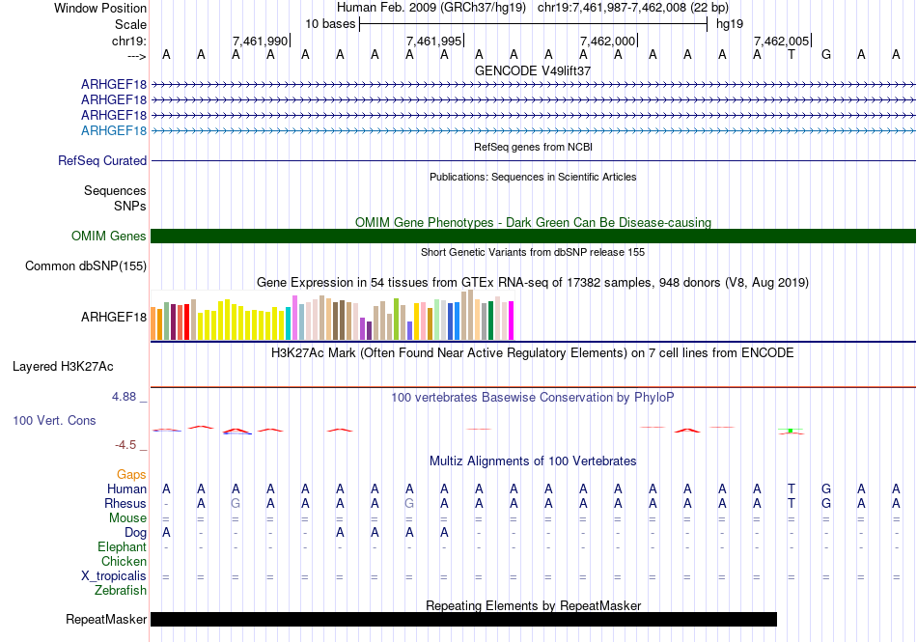The width and height of the screenshot is (917, 642).
Task: Click Short Genetic Variants from dbSNP title
Action: pyautogui.click(x=533, y=252)
